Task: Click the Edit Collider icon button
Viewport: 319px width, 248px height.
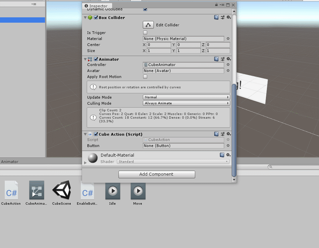Action: click(x=148, y=25)
